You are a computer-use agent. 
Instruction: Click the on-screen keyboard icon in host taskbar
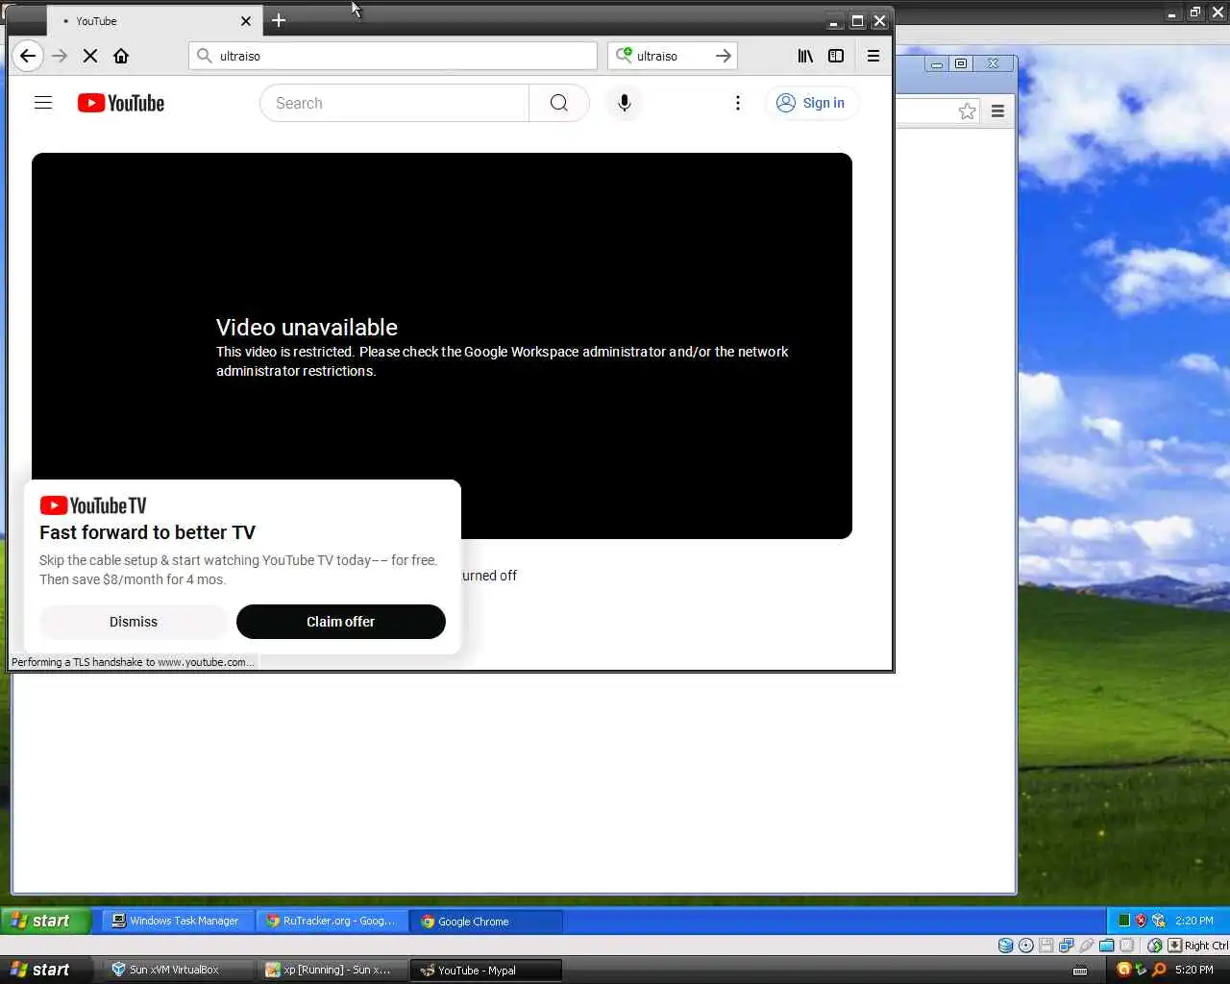click(1080, 970)
